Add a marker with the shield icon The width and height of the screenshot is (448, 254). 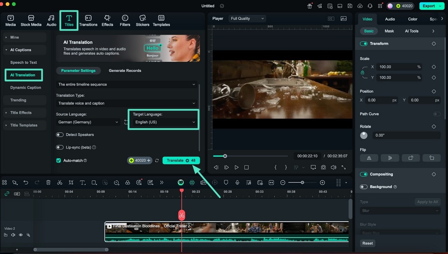[226, 183]
